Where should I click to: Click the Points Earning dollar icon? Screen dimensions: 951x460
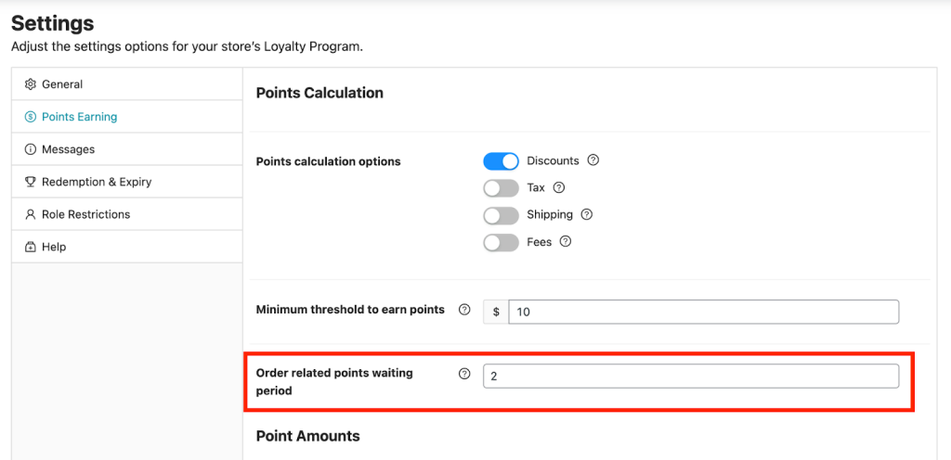tap(31, 117)
